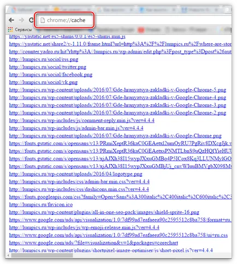
Task: Open the Google-Chrome-4.png upload link
Action: pyautogui.click(x=117, y=98)
